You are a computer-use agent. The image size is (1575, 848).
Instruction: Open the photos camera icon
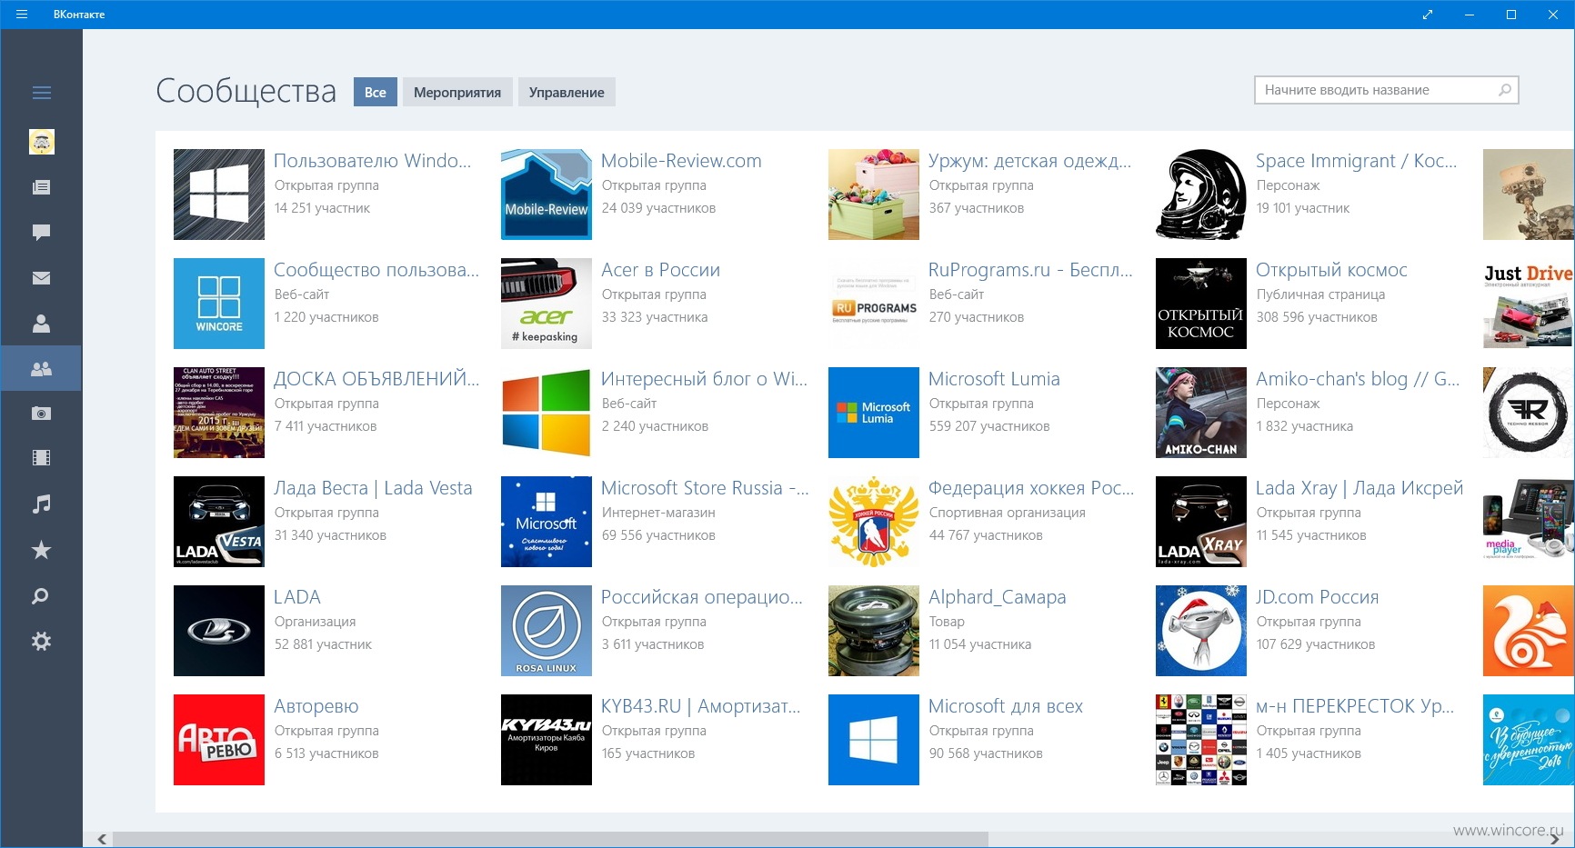click(41, 414)
